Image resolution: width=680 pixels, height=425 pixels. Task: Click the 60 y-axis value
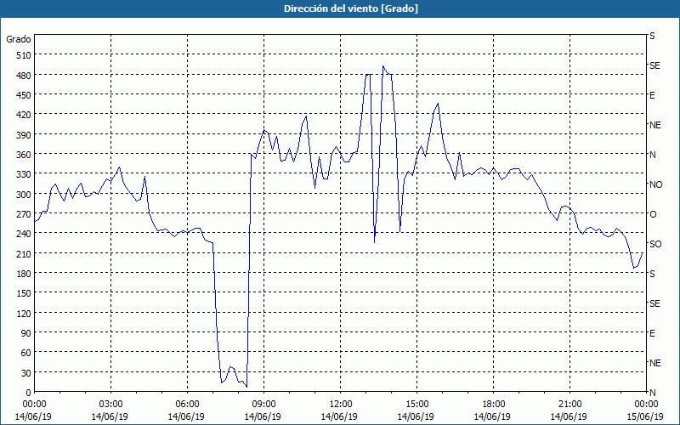[26, 353]
